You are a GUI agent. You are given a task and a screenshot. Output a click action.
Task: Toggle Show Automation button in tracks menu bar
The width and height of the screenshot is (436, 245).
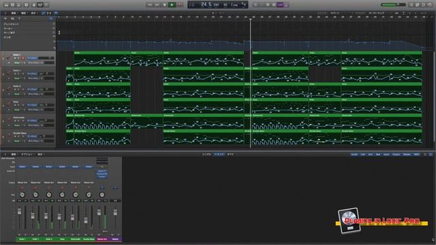click(43, 13)
